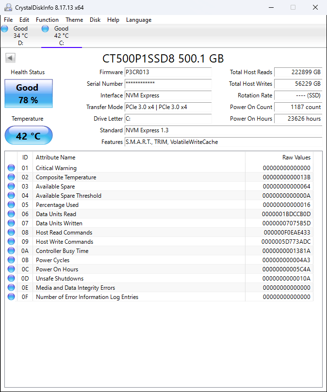Screen dimensions: 327x392
Task: Click the status orb for Host Read Commands
Action: [11, 232]
